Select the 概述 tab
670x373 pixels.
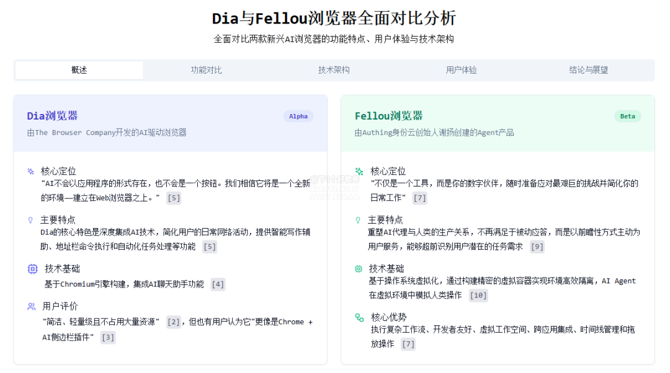click(79, 70)
